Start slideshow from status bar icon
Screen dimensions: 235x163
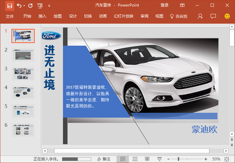(x=159, y=159)
